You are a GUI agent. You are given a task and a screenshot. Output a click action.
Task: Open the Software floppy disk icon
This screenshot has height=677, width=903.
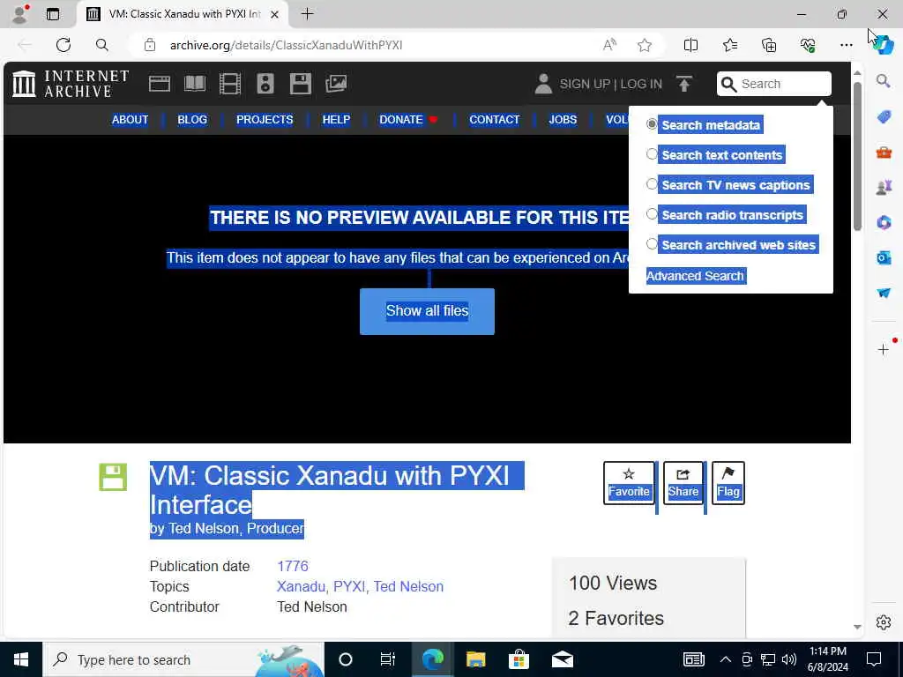(x=300, y=84)
